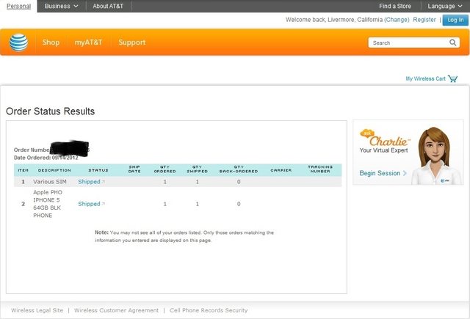470x319 pixels.
Task: Go to Find a Store
Action: (395, 6)
